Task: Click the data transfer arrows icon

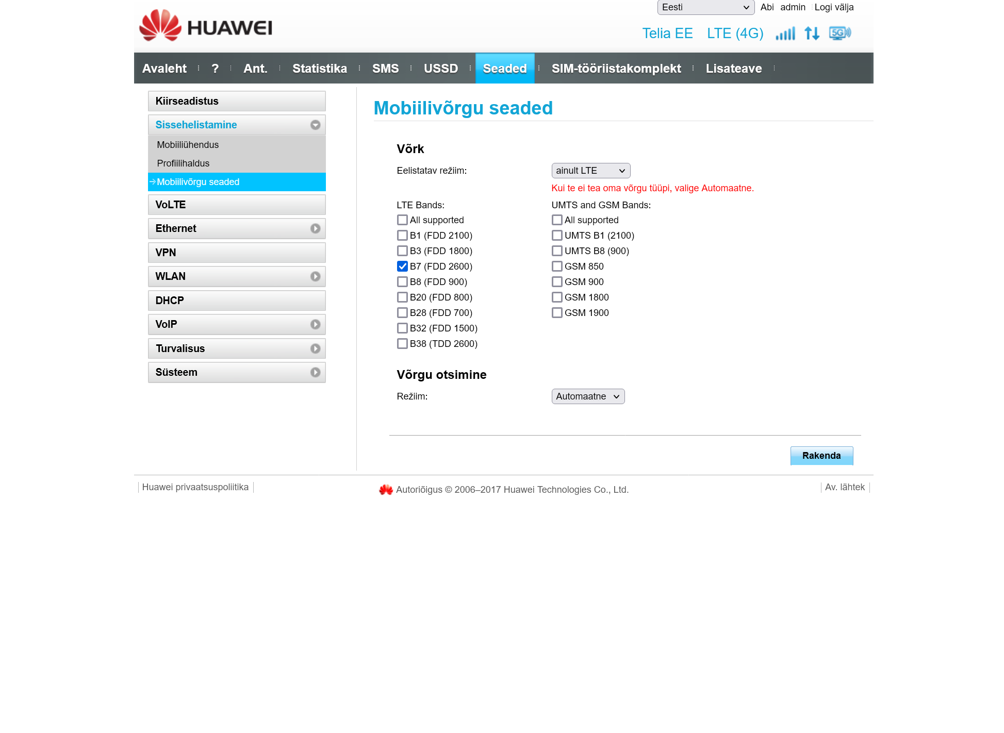Action: click(812, 34)
